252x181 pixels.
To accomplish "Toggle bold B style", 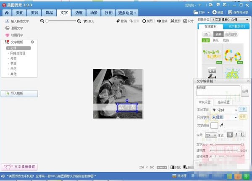I will tap(230, 134).
